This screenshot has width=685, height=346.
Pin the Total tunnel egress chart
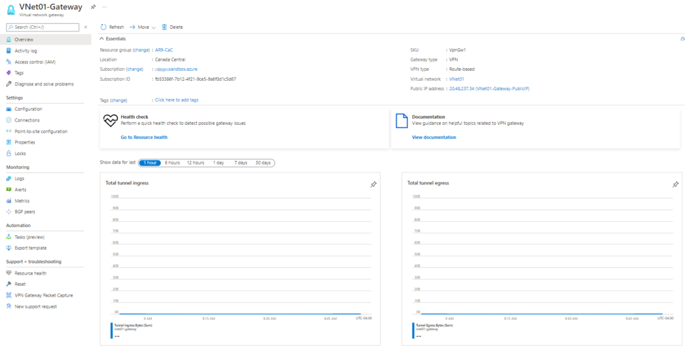675,185
